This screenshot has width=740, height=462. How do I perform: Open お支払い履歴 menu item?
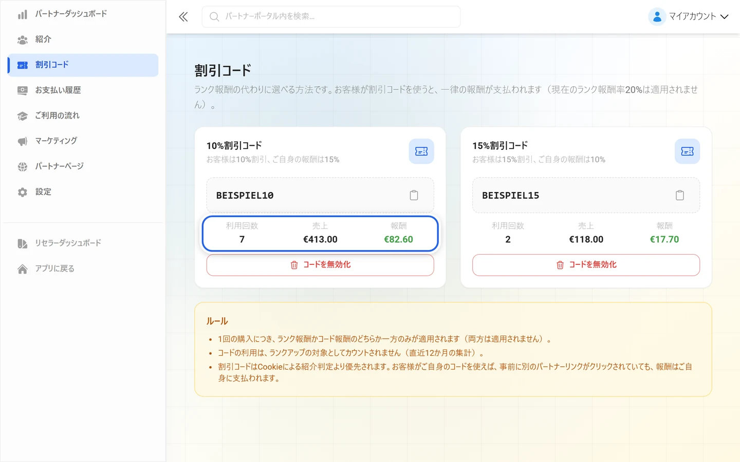click(x=83, y=90)
